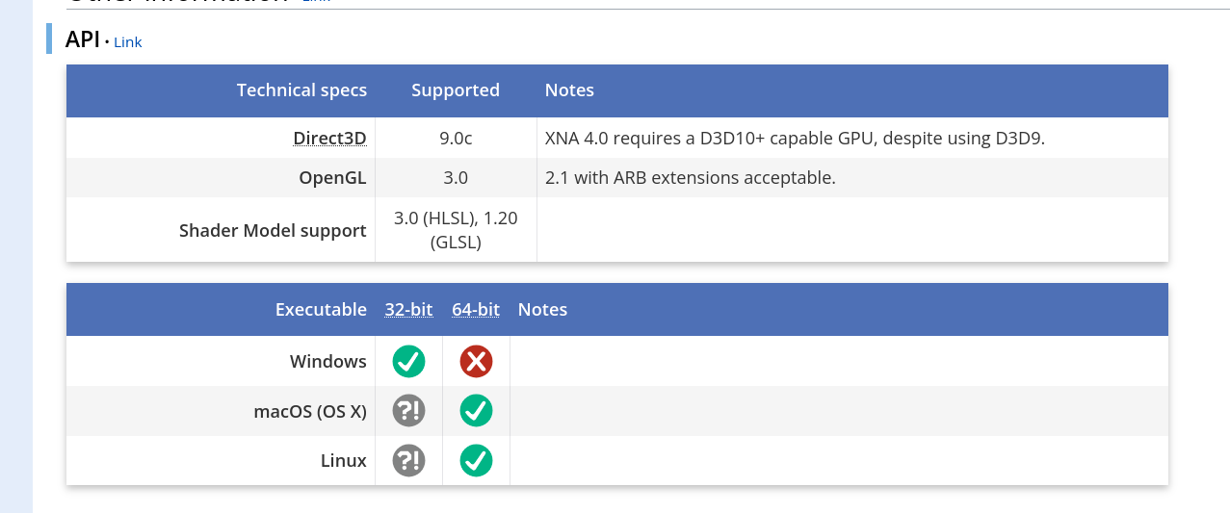The height and width of the screenshot is (513, 1230).
Task: Click the green checkmark for Linux 64-bit
Action: coord(476,461)
